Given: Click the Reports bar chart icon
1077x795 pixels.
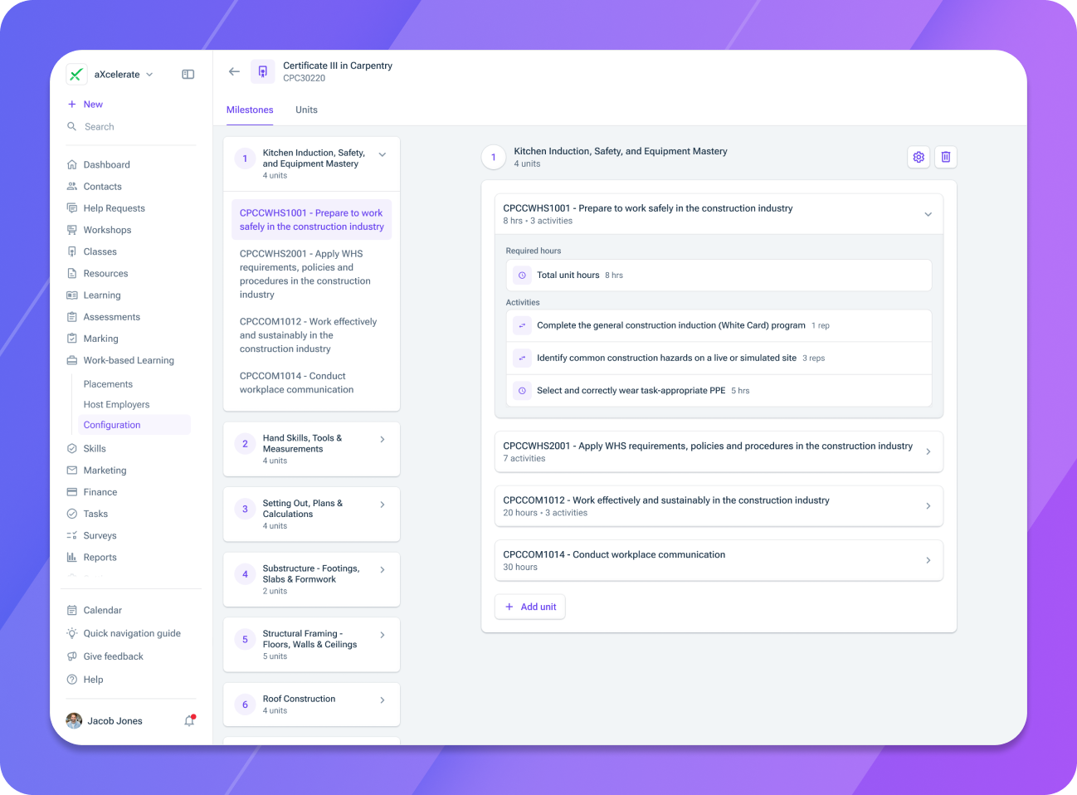Looking at the screenshot, I should [x=72, y=558].
